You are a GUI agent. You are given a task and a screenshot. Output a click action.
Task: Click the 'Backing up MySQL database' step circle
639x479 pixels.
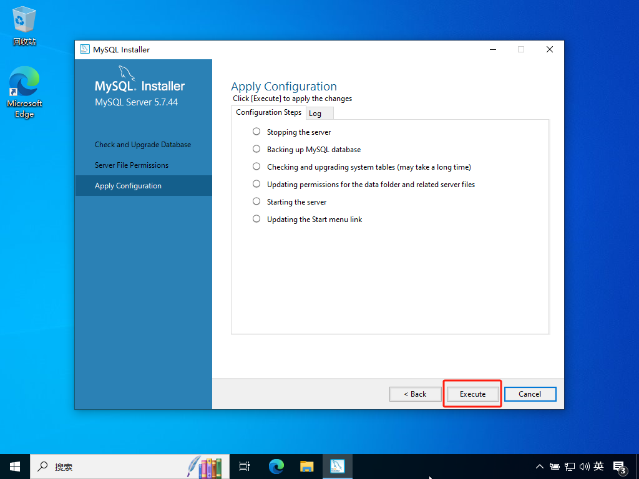256,149
